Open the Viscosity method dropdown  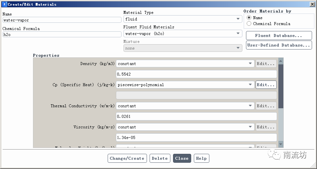click(185, 127)
